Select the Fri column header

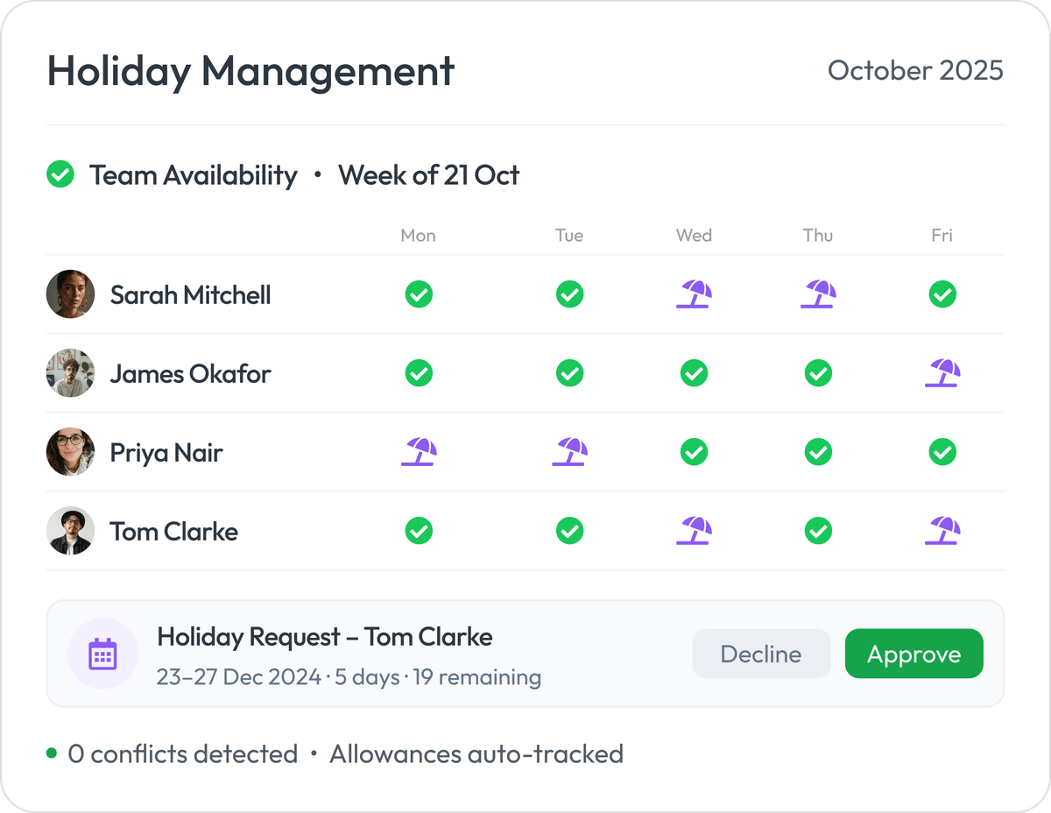pyautogui.click(x=942, y=235)
